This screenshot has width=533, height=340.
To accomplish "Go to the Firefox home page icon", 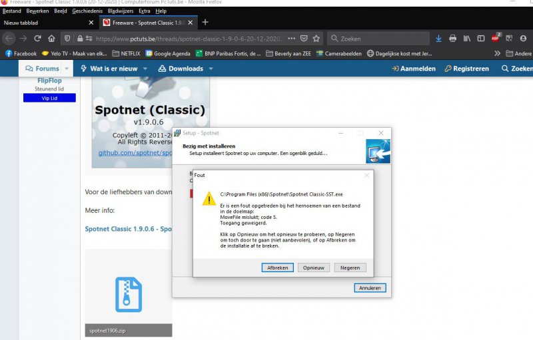I will (x=51, y=39).
